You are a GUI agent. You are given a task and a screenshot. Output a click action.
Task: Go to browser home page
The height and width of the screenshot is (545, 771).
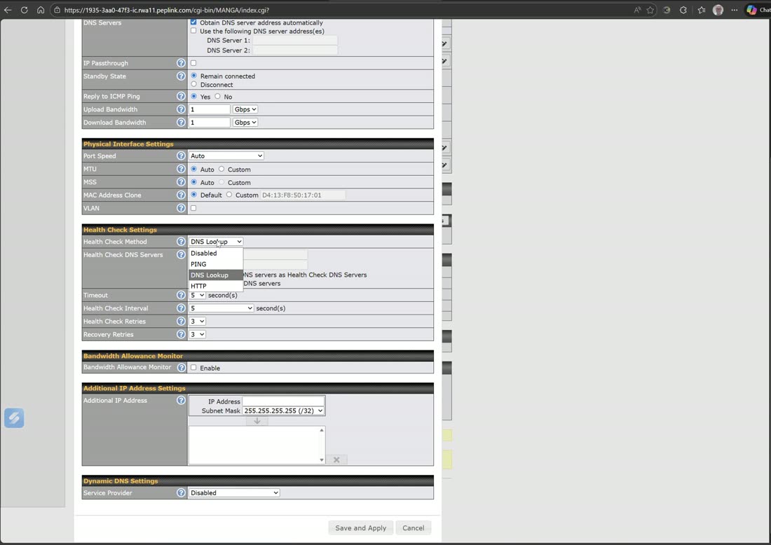41,10
